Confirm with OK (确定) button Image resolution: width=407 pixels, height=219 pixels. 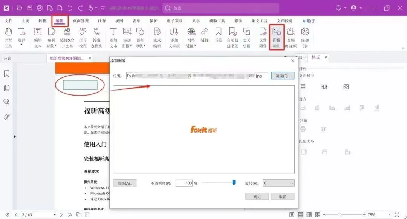pyautogui.click(x=257, y=197)
